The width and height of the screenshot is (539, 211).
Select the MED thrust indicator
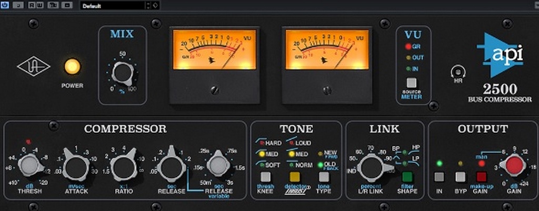coord(292,154)
